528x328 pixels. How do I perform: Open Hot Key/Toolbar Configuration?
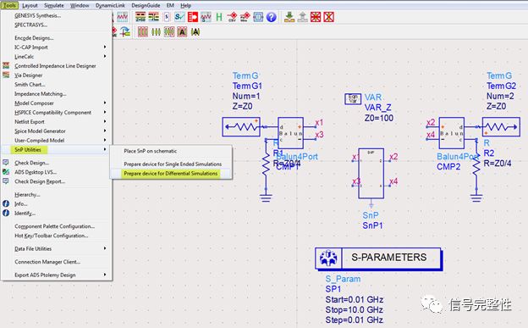pos(57,236)
